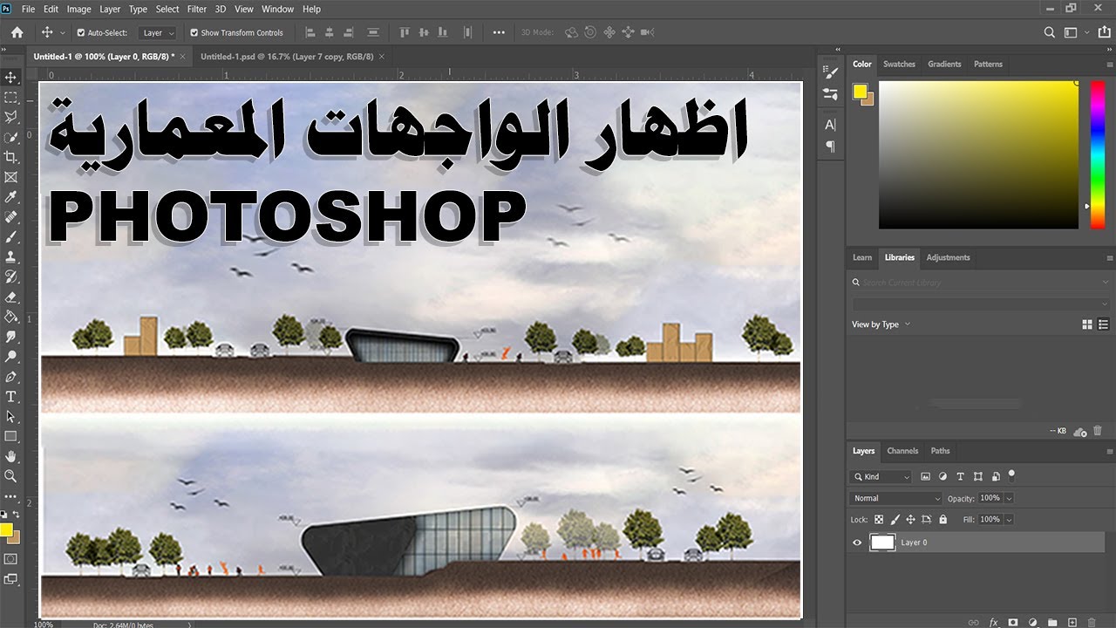Toggle lock transparent pixels
Screen dimensions: 1116x628
[x=879, y=520]
